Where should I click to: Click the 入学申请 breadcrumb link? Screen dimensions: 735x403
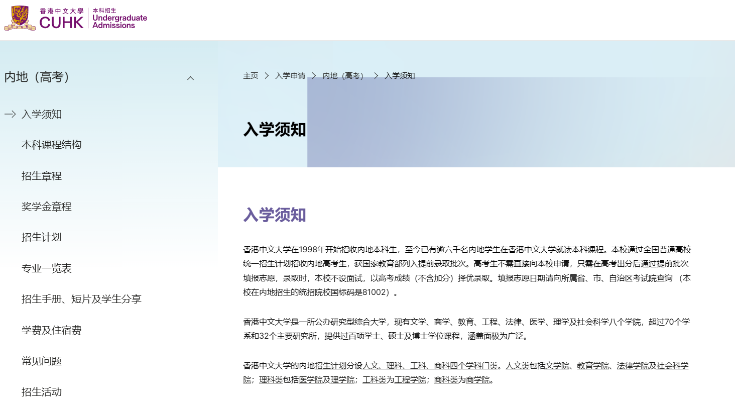coord(290,76)
